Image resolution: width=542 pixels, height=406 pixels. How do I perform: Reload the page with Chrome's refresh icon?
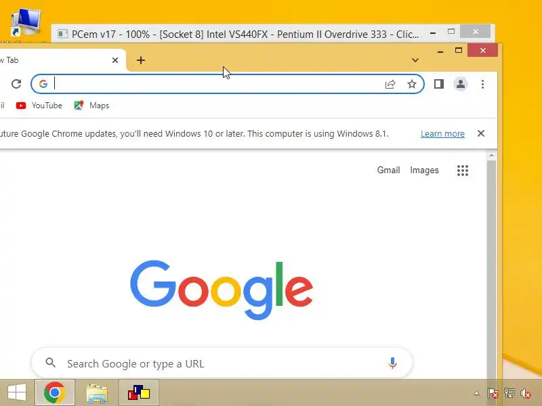pos(16,84)
